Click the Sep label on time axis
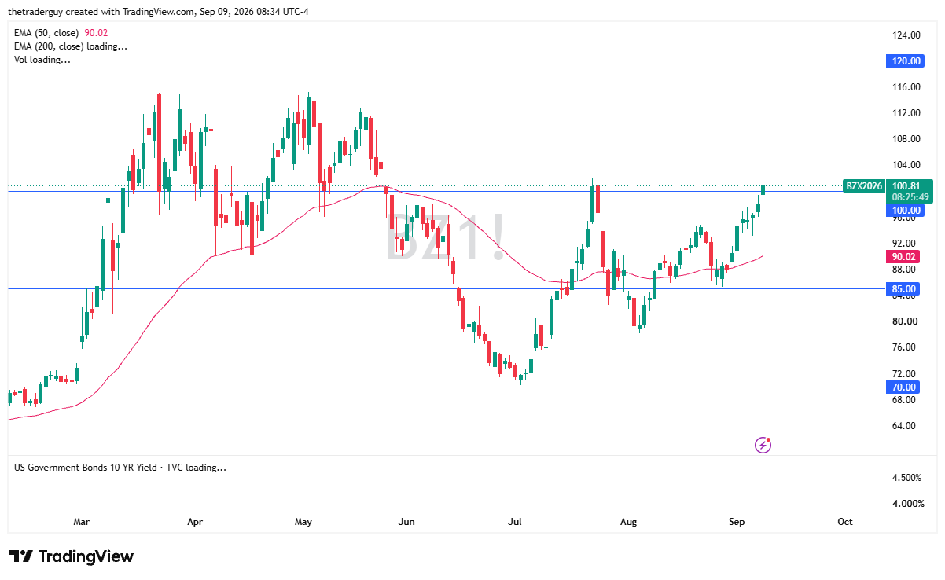This screenshot has height=580, width=945. click(x=737, y=522)
